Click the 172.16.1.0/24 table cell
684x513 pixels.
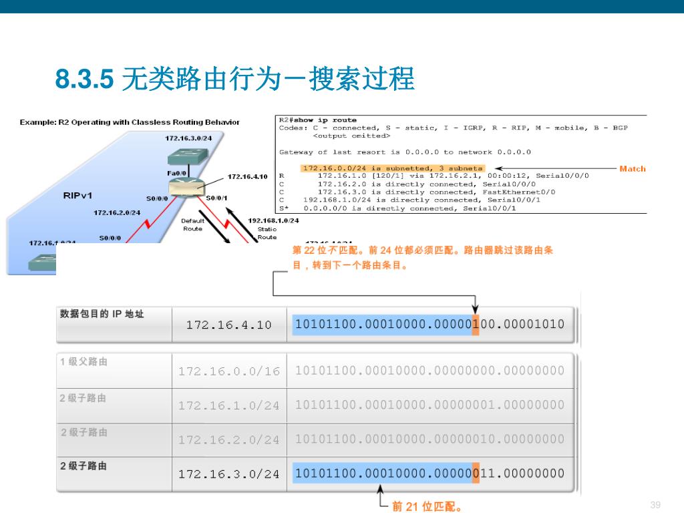229,405
